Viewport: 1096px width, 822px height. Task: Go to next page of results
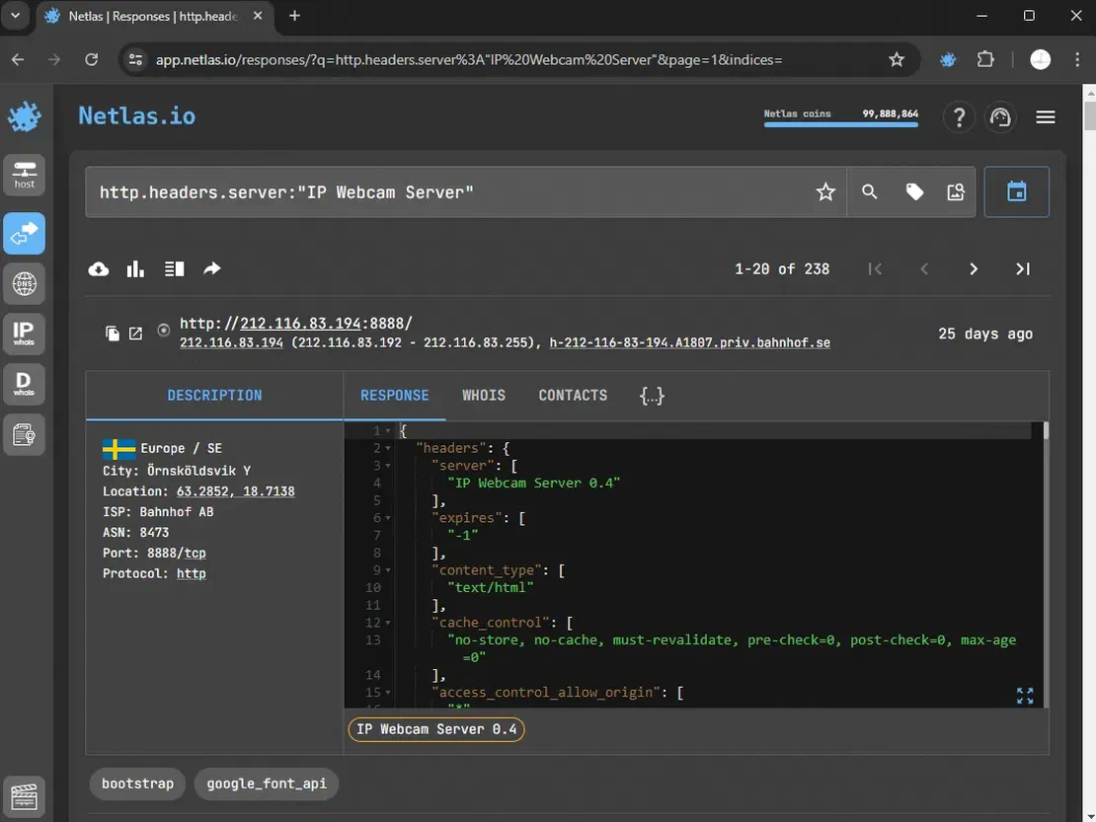[974, 269]
